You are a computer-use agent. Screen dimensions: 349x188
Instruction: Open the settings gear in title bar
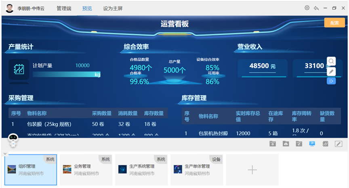[307, 8]
